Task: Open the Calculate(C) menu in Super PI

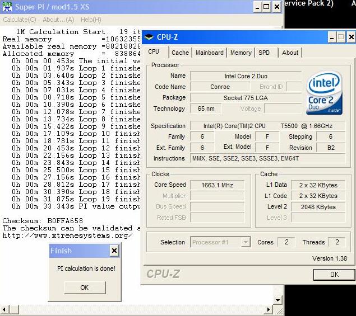Action: pos(20,20)
